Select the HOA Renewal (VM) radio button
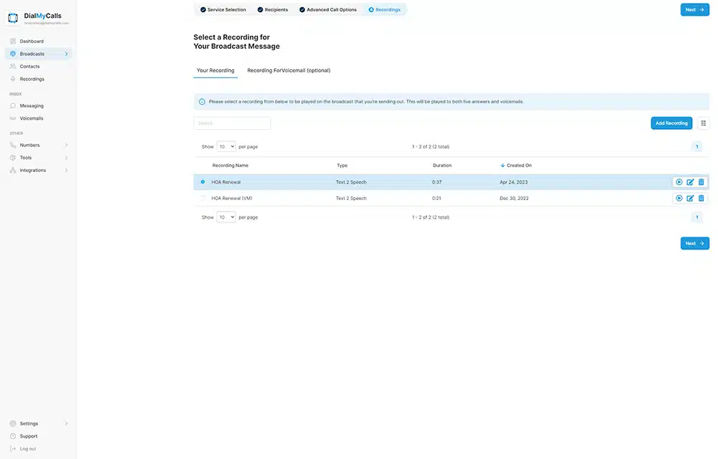The height and width of the screenshot is (459, 718). point(202,198)
